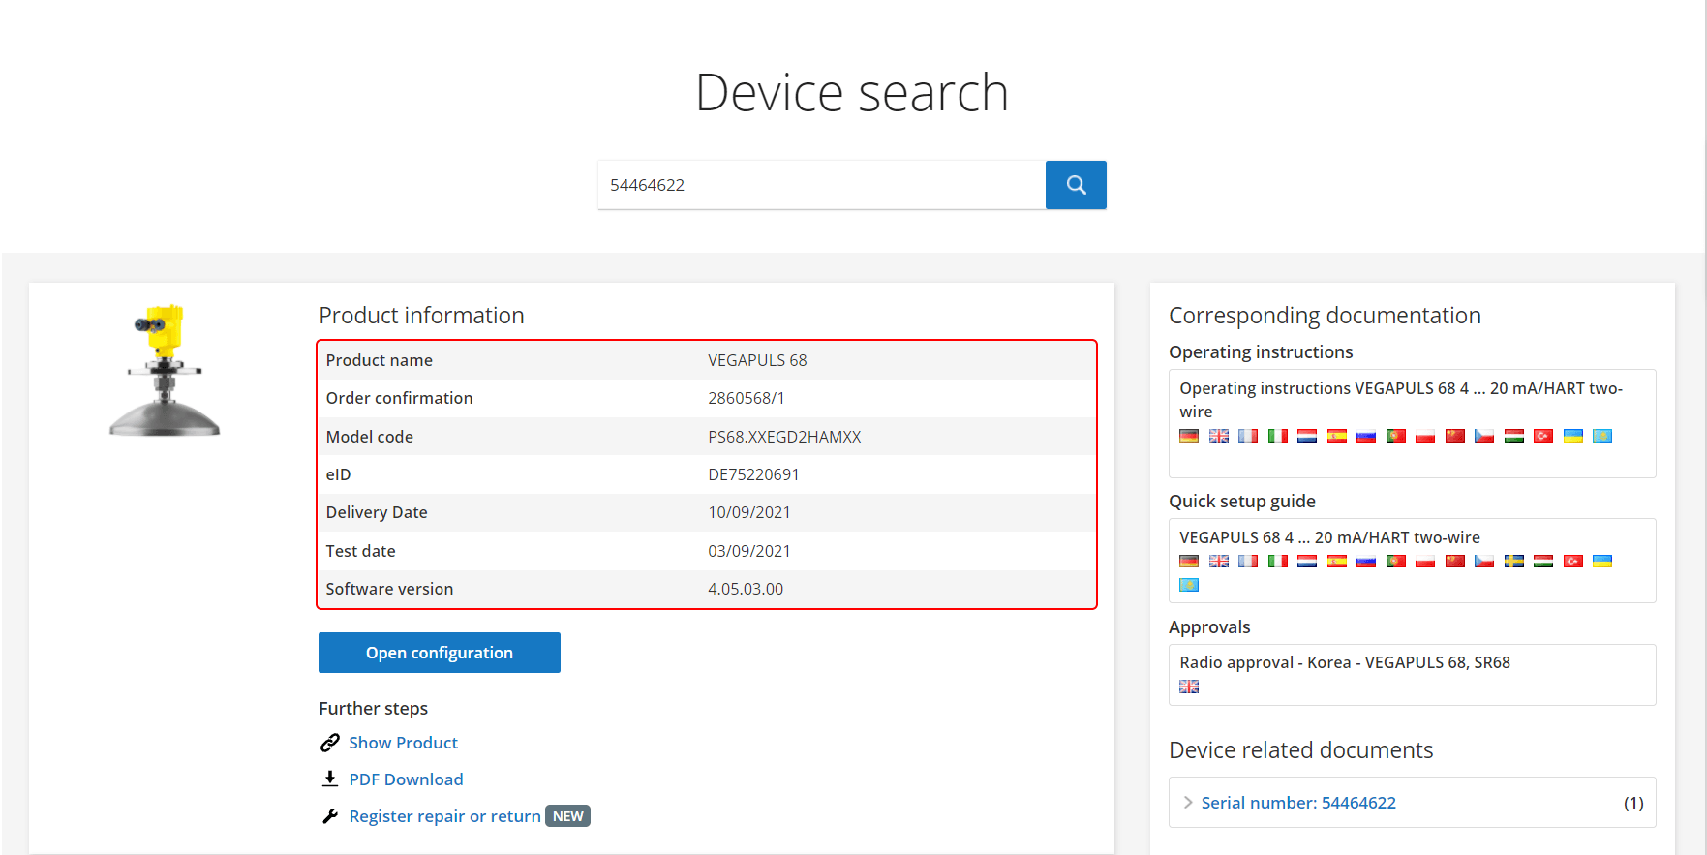
Task: Open the Czech flag in Quick setup guide
Action: 1484,561
